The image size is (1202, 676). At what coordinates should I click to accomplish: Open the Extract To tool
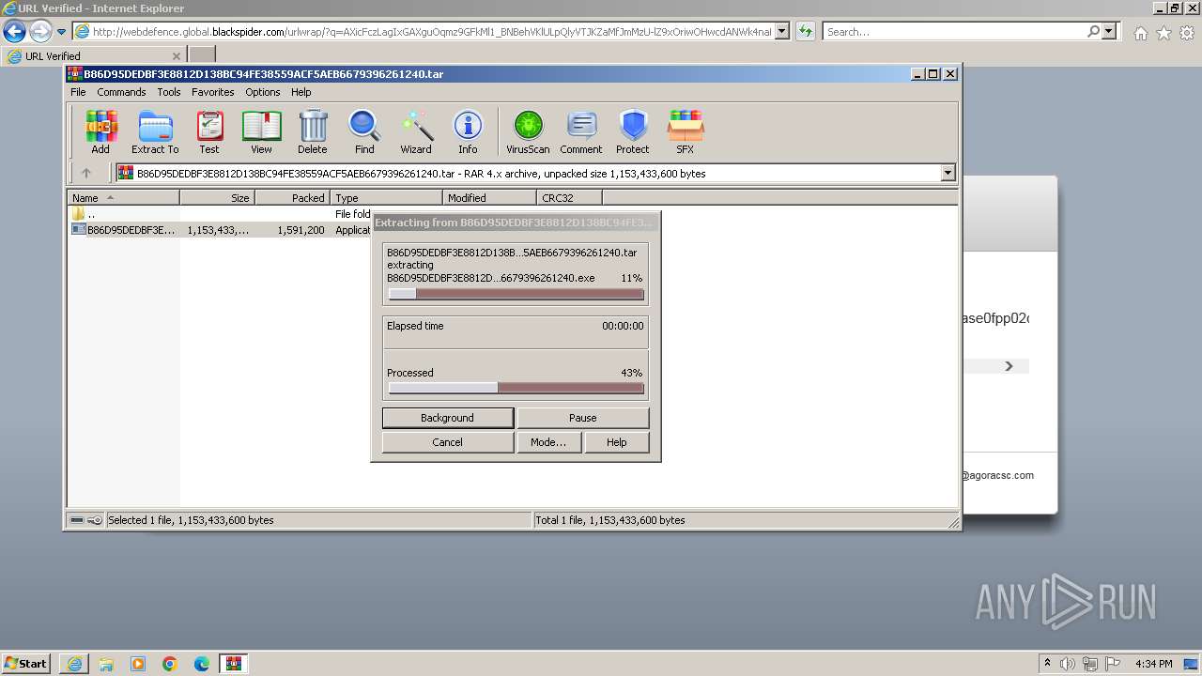tap(155, 131)
